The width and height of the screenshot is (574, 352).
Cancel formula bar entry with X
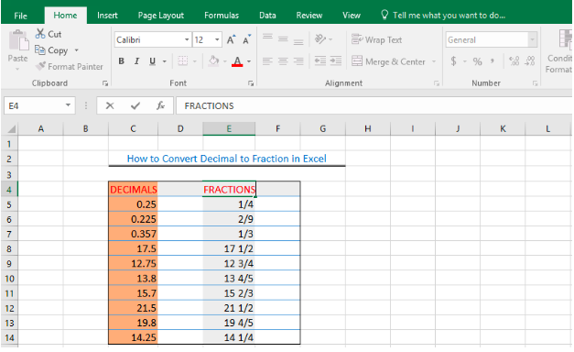(x=110, y=105)
